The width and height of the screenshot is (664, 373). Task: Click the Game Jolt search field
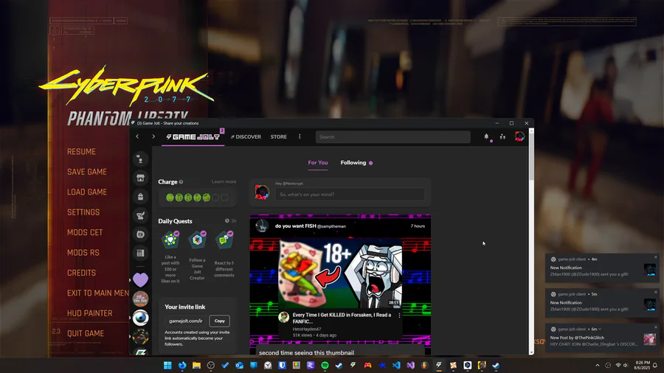coord(392,136)
